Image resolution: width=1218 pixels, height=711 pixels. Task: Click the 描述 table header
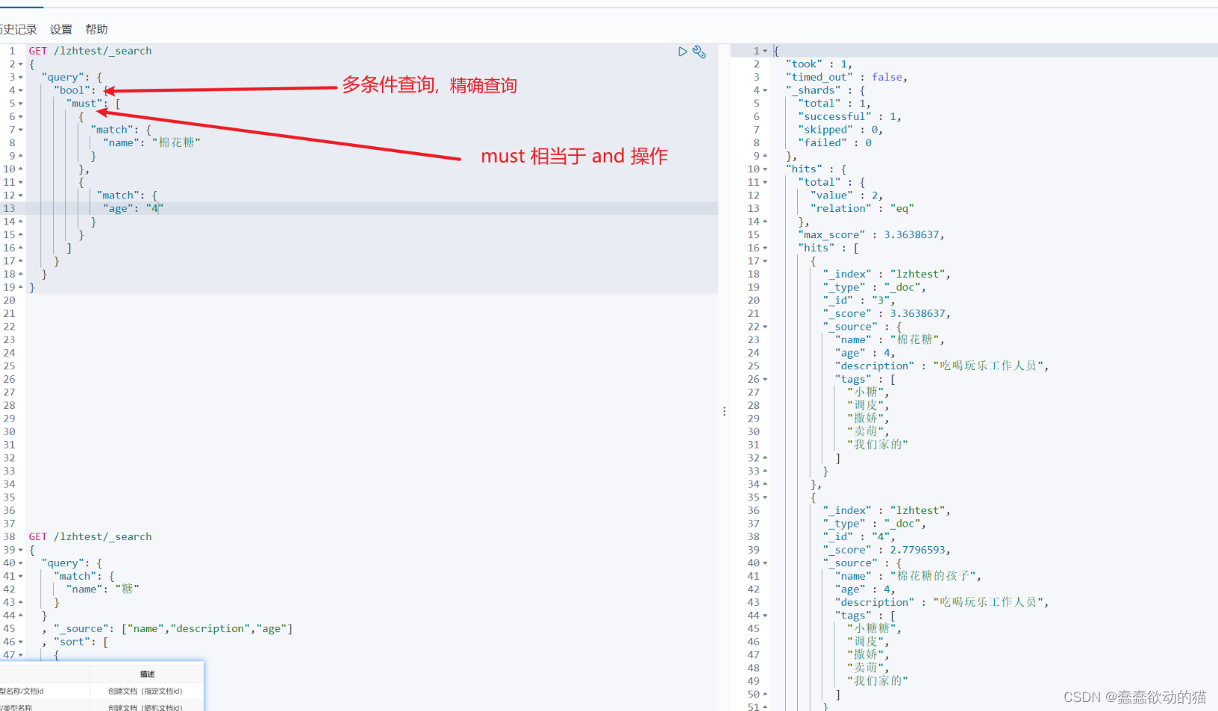coord(147,674)
